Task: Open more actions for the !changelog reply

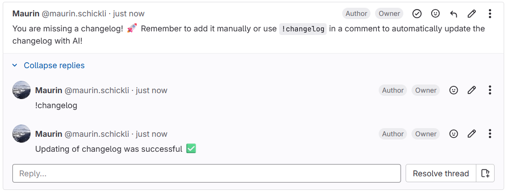Action: click(490, 90)
